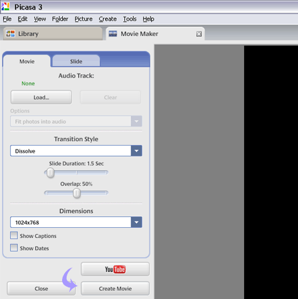Viewport: 298px width, 299px height.
Task: Click the Create Movie button
Action: pyautogui.click(x=115, y=289)
